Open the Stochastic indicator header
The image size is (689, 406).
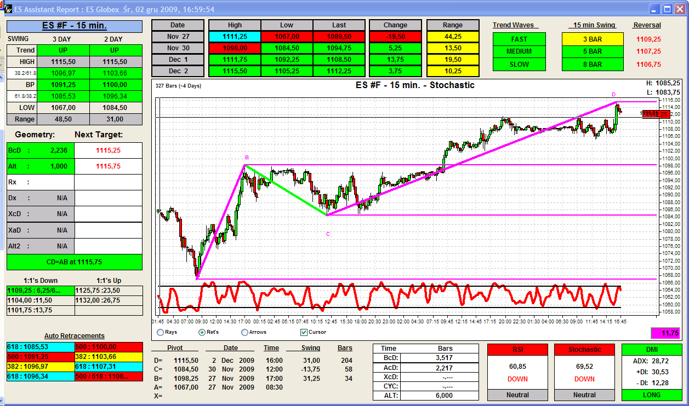click(x=584, y=350)
